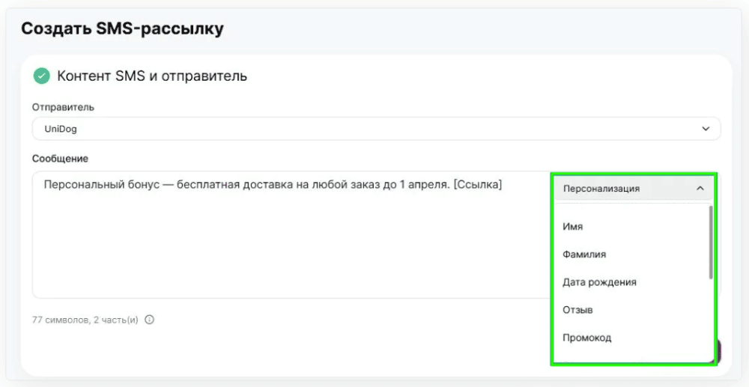Click the 77 символов counter text

(60, 320)
